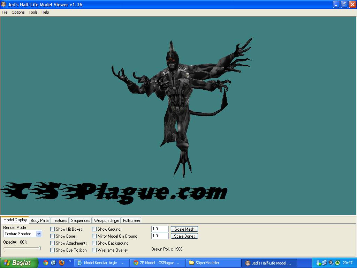
Task: Enable Mirror Model On Ground
Action: point(94,236)
